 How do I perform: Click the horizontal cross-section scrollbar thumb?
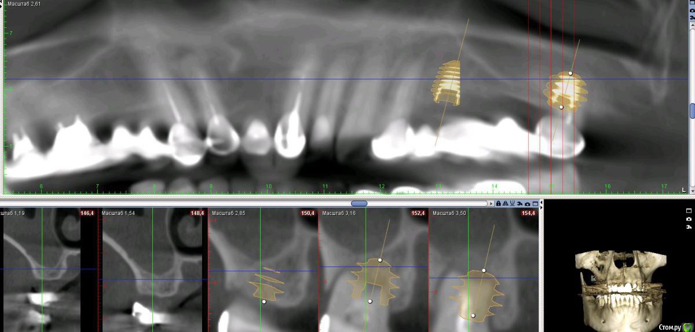[x=359, y=204]
